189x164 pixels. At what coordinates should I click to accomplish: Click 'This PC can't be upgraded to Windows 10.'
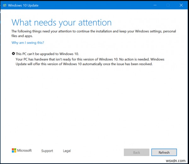point(47,54)
